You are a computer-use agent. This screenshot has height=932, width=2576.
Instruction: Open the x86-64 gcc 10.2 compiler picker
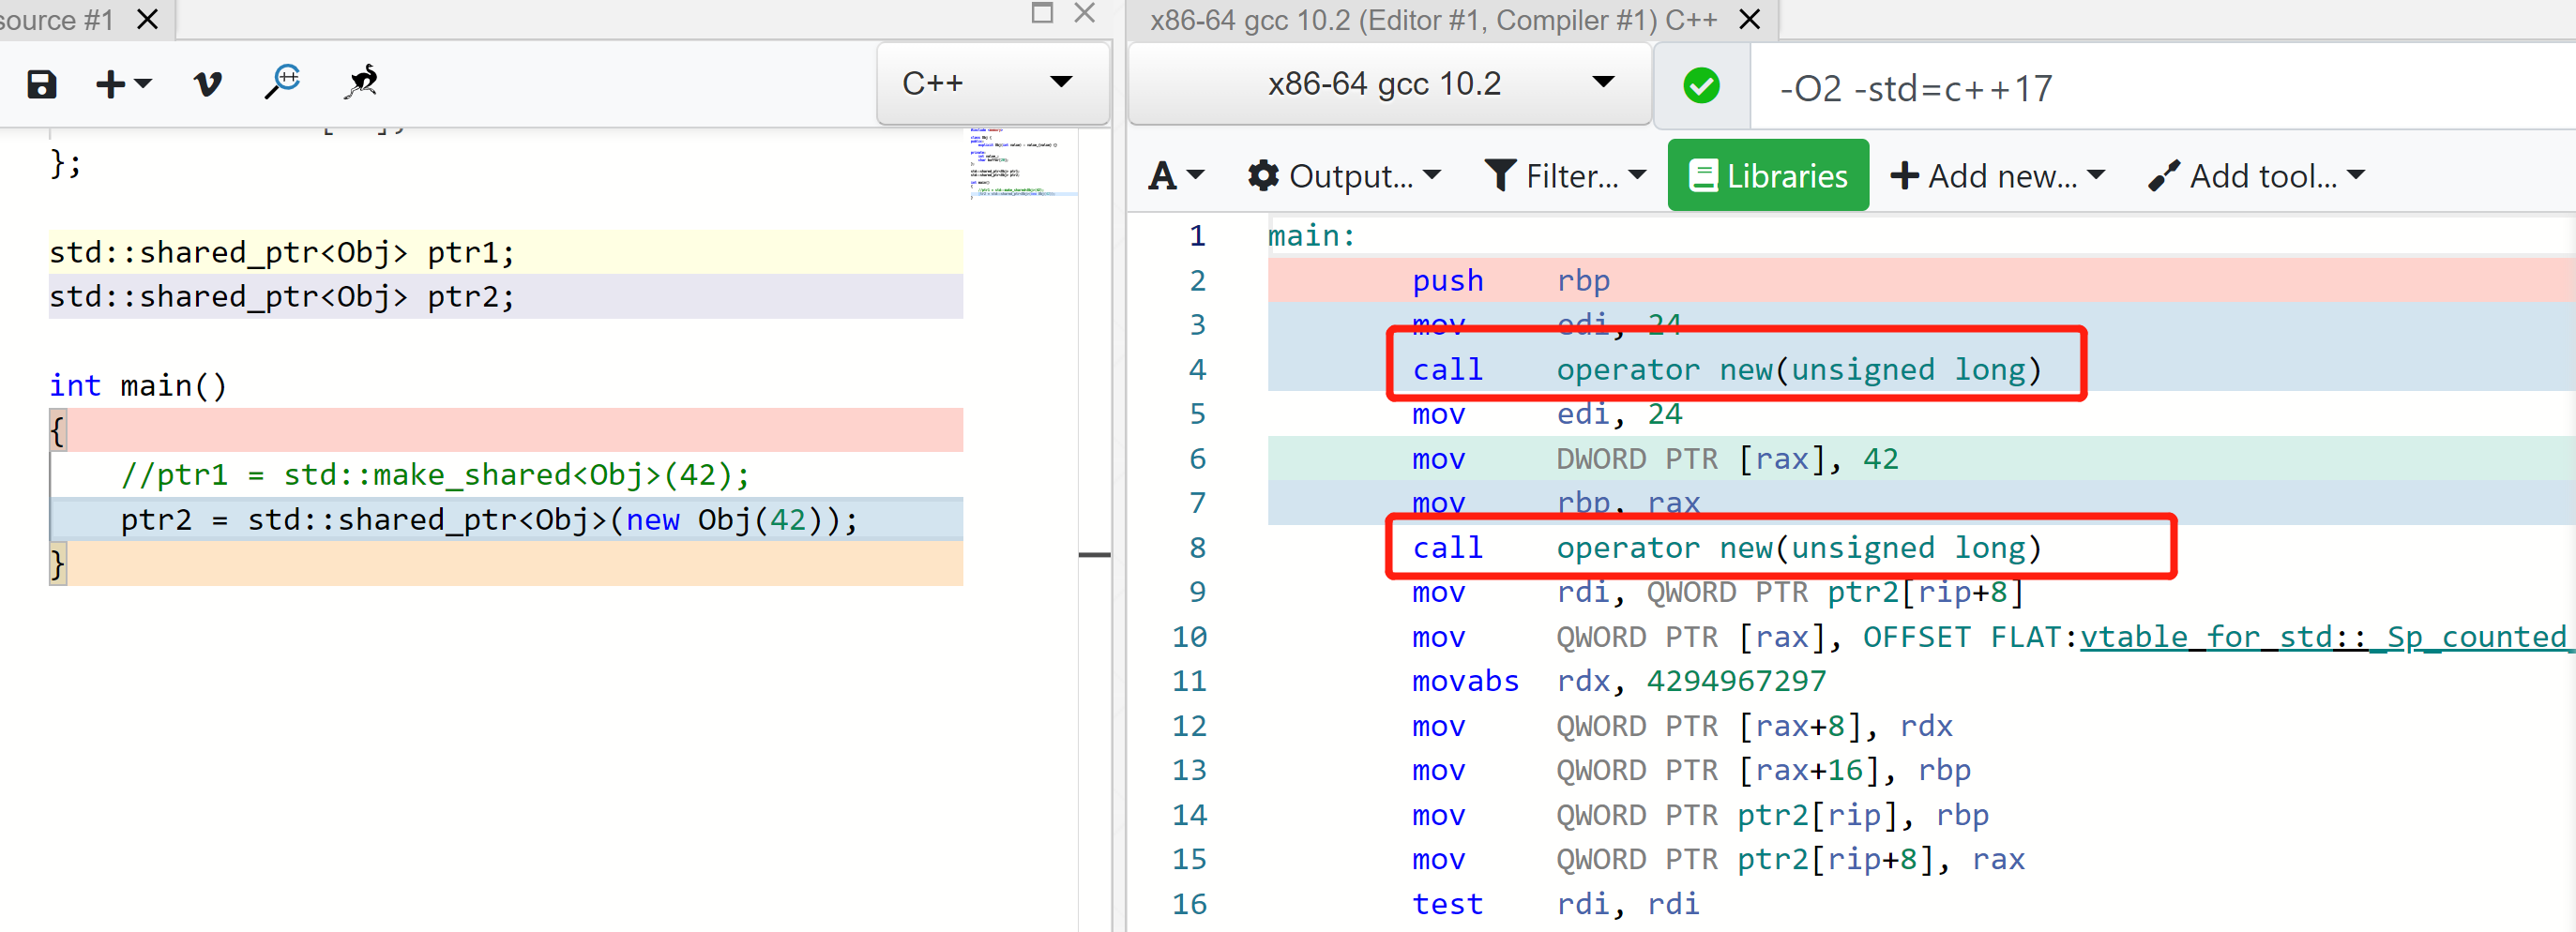pos(1390,84)
